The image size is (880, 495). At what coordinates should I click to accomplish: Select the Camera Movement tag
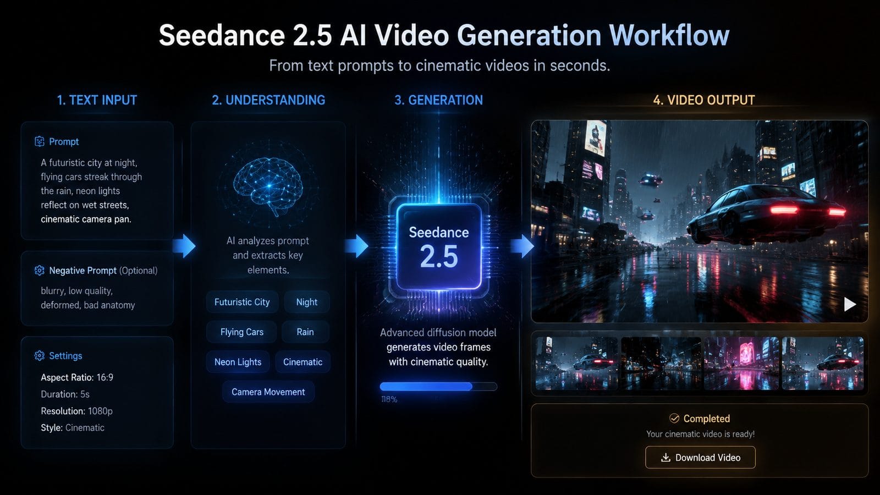[268, 392]
